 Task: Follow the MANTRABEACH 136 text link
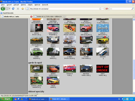pyautogui.click(x=37, y=46)
